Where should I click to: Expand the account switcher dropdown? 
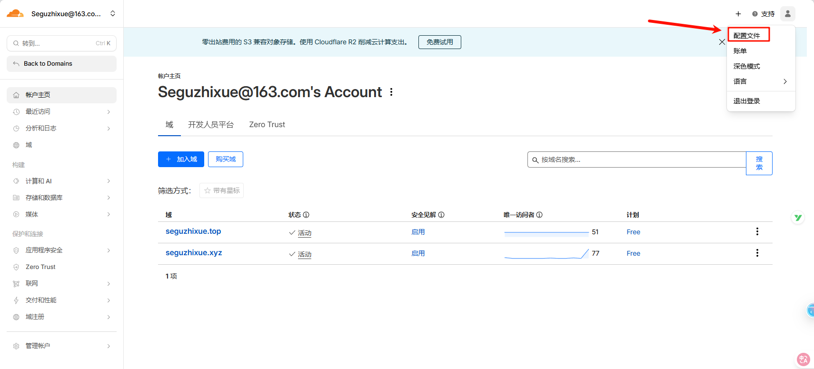coord(113,13)
